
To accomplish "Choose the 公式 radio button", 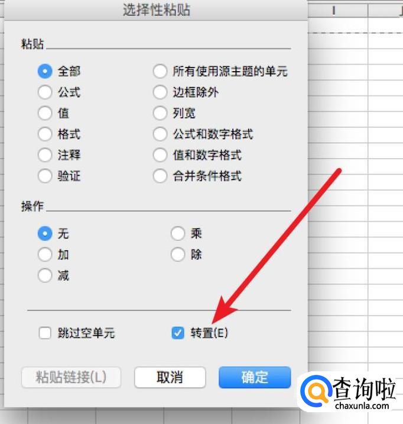I will [x=45, y=92].
